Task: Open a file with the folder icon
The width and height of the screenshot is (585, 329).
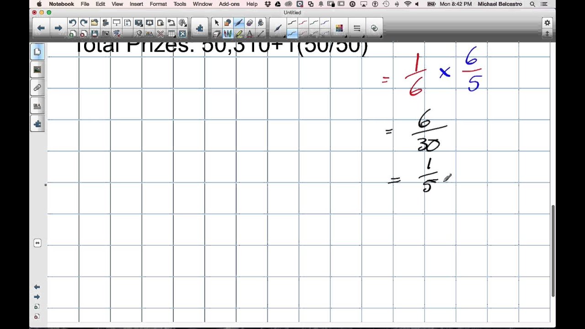Action: [x=95, y=23]
